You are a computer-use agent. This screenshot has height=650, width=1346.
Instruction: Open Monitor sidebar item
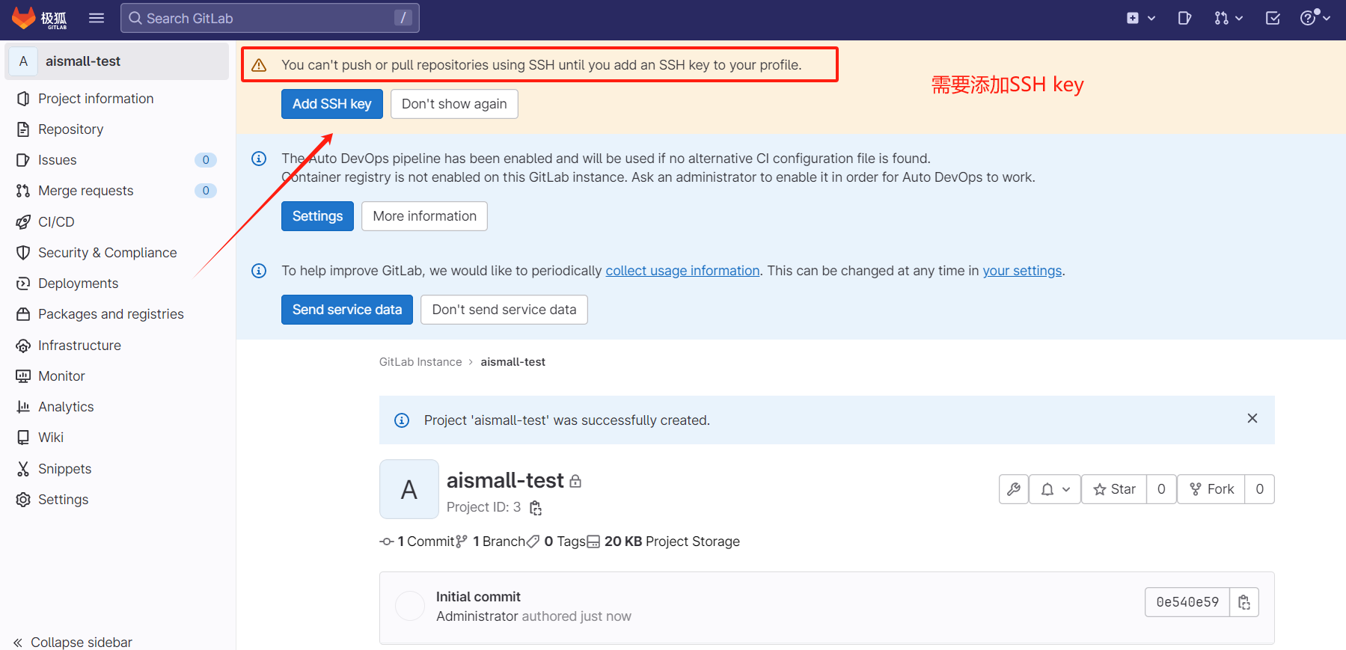[117, 376]
